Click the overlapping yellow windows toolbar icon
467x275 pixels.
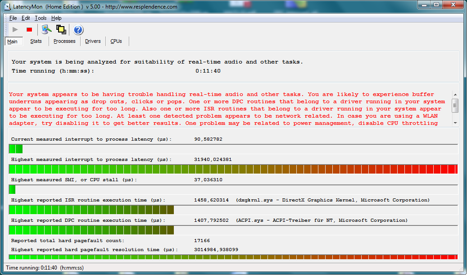coord(61,29)
